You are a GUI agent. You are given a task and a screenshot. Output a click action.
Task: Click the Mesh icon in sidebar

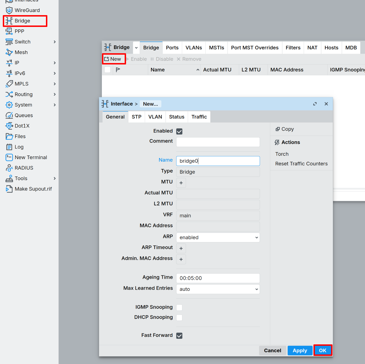[x=9, y=52]
